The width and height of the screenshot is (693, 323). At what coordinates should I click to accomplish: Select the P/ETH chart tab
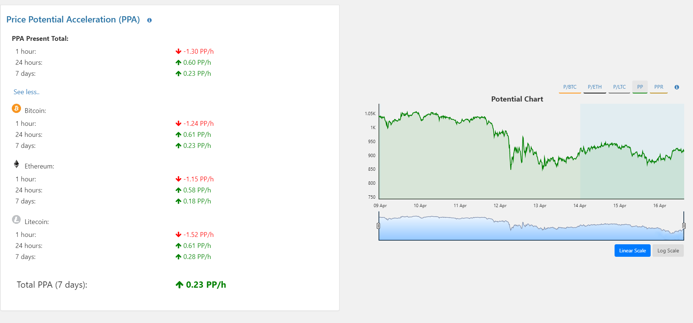click(595, 87)
